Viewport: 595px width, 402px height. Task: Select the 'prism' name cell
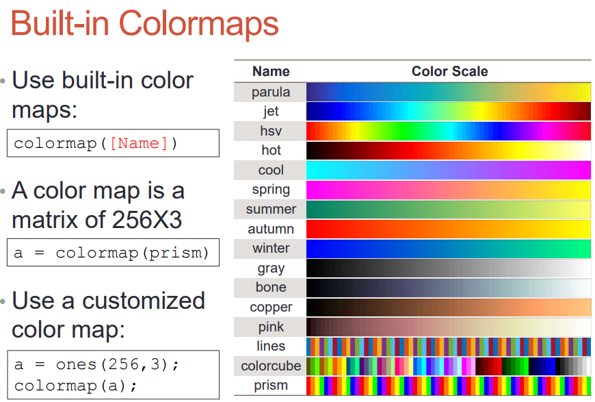270,386
